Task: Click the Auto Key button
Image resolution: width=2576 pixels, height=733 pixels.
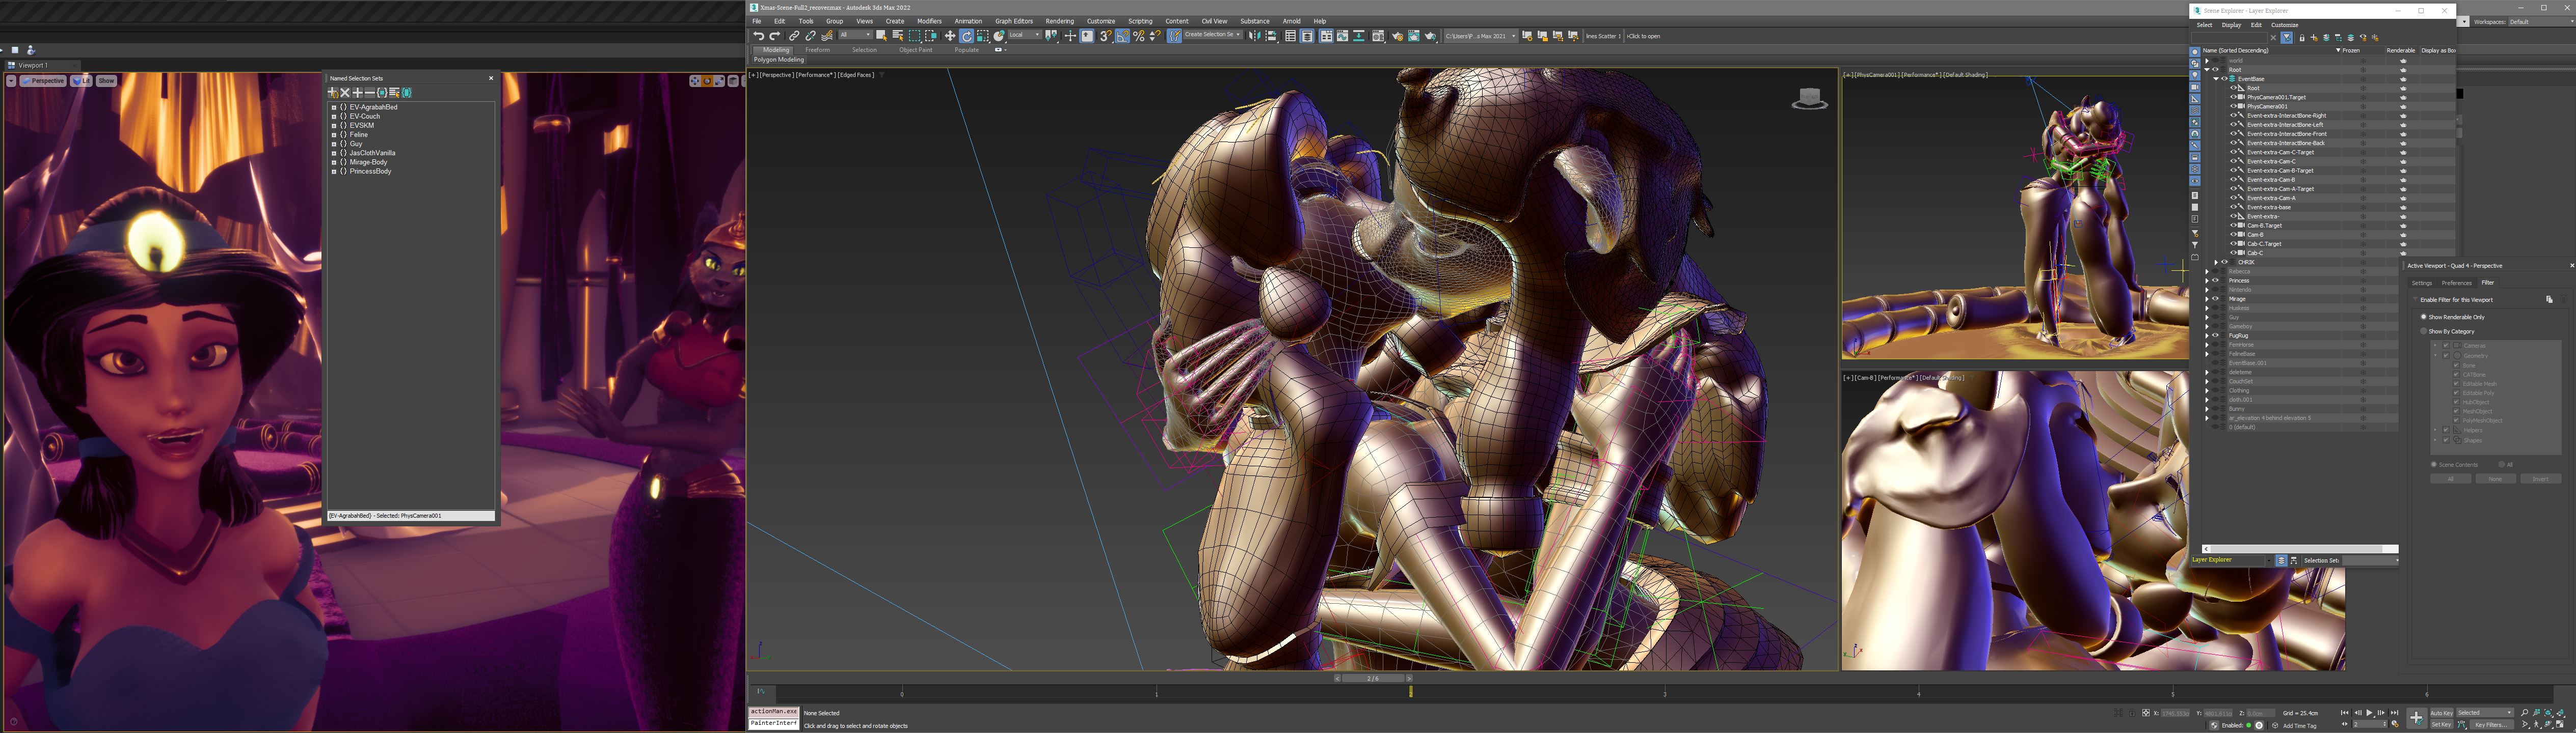Action: click(x=2441, y=713)
